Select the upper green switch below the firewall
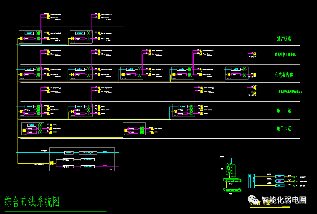Screen dimensions: 317x214 coord(232,180)
